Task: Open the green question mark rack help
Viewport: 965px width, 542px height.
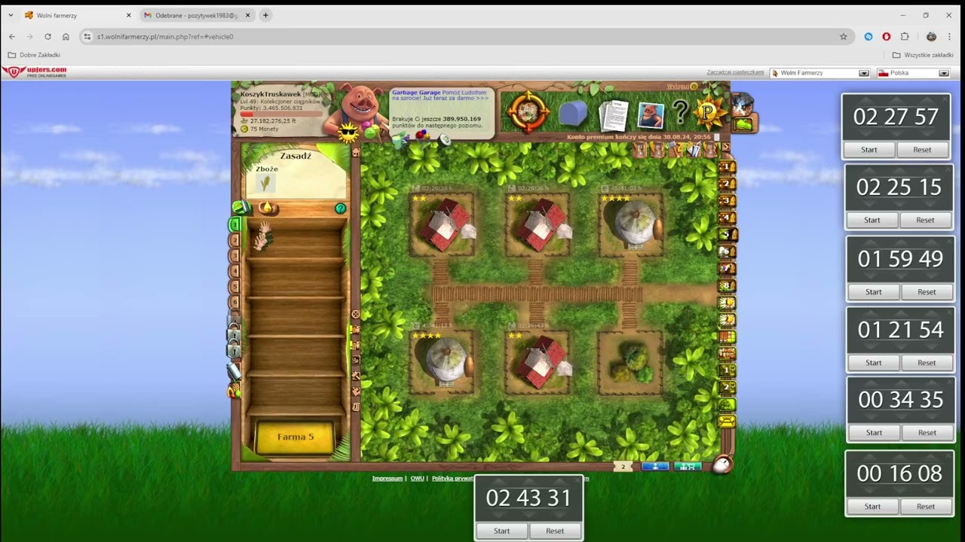Action: click(x=340, y=209)
